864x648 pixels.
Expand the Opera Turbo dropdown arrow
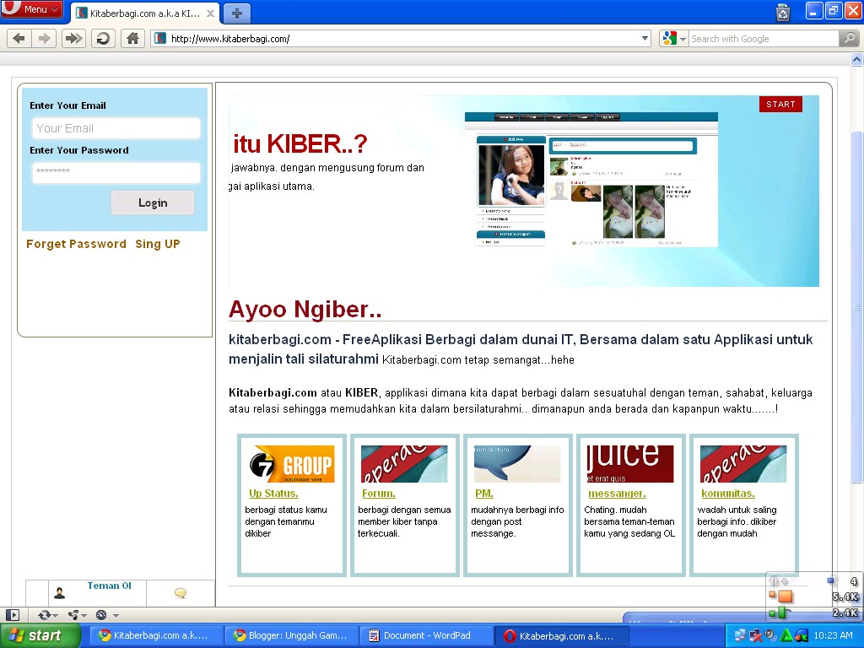tap(116, 615)
